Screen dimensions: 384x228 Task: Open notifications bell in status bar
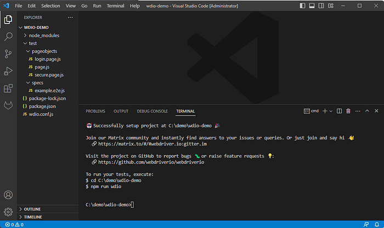coord(377,225)
